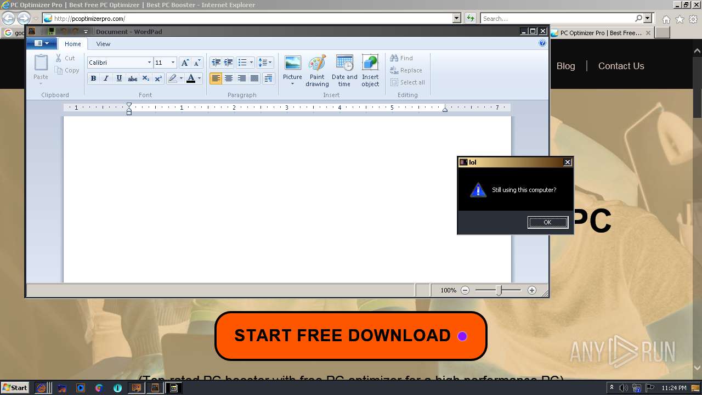Switch to the Home ribbon tab
The image size is (702, 395).
73,44
